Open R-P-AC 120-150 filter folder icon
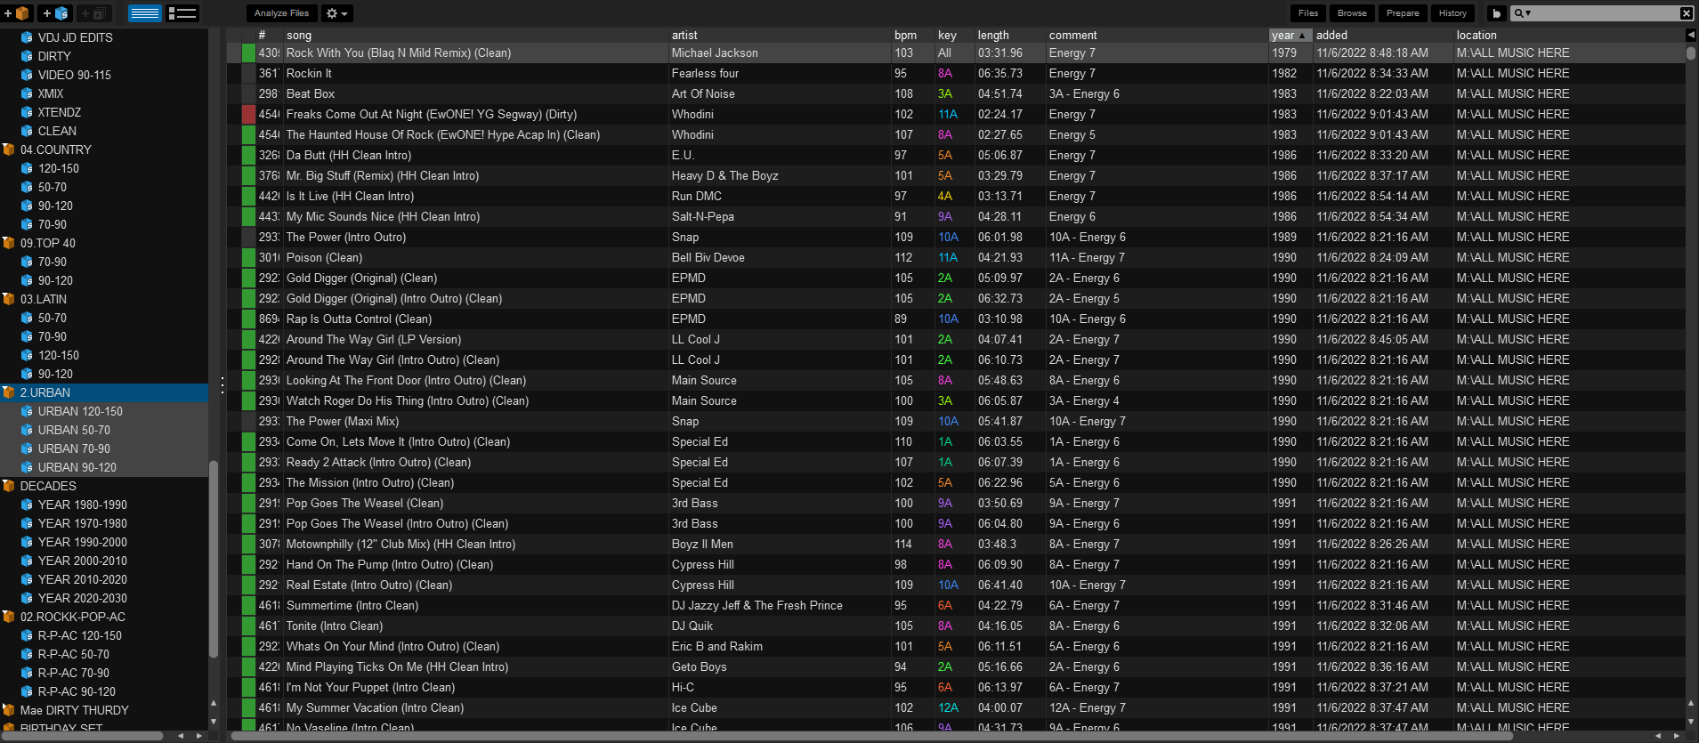1699x743 pixels. pyautogui.click(x=27, y=635)
